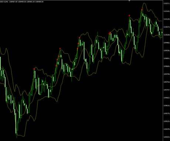Click the 110028 price scale label

pos(167,35)
